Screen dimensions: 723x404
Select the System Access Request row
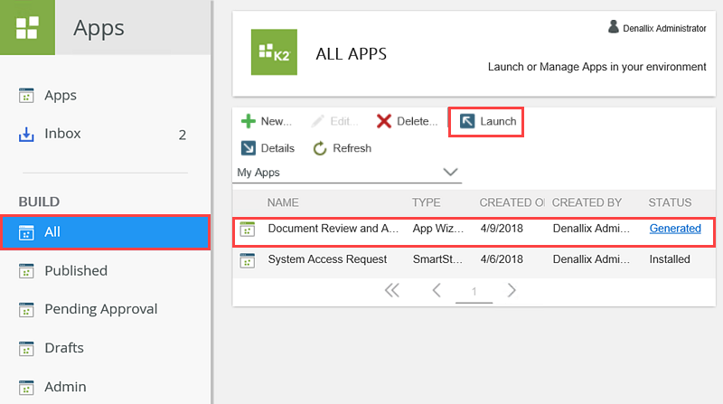click(327, 259)
